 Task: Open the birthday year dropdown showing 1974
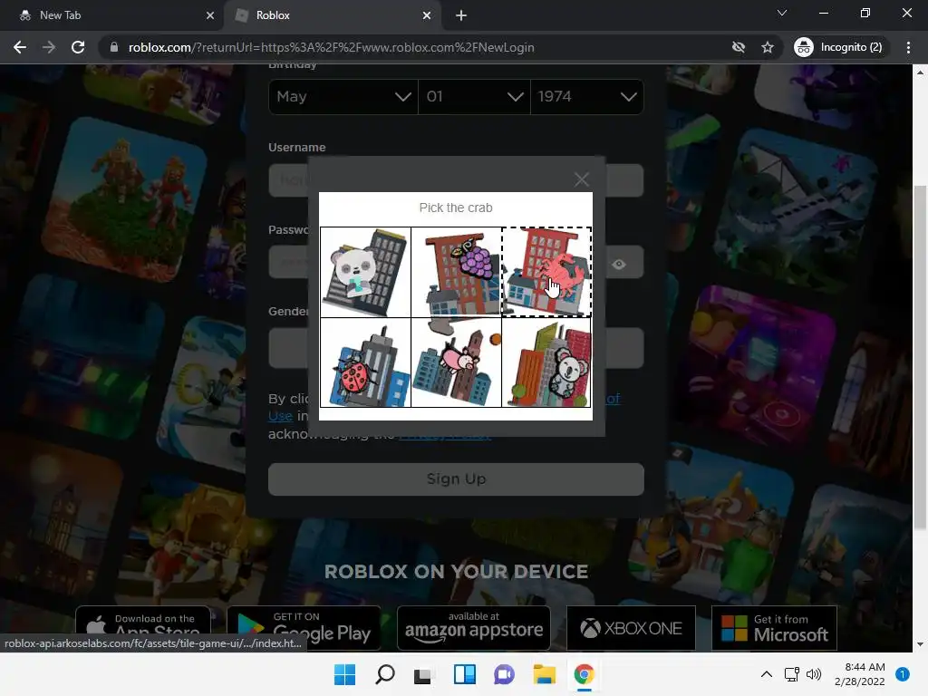(x=587, y=96)
